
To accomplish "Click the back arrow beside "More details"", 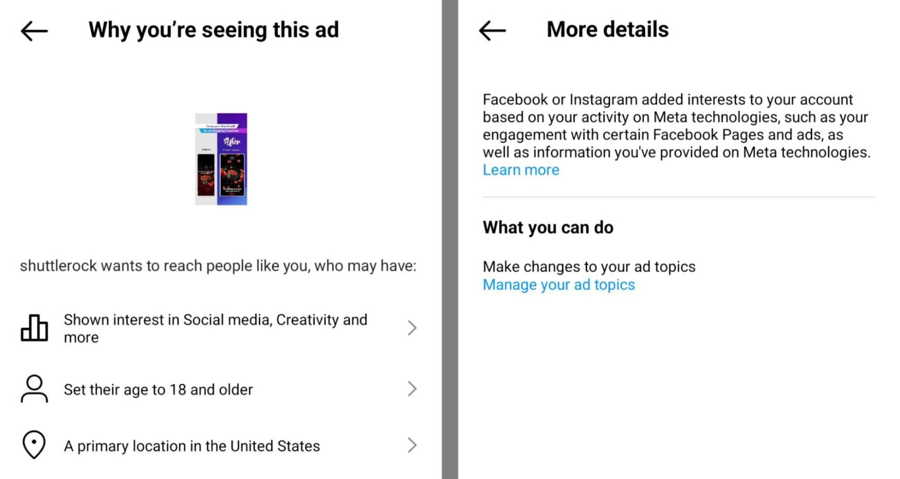I will click(x=492, y=30).
